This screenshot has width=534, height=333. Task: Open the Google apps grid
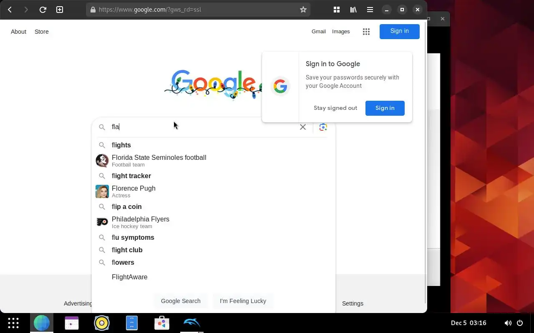pyautogui.click(x=366, y=32)
